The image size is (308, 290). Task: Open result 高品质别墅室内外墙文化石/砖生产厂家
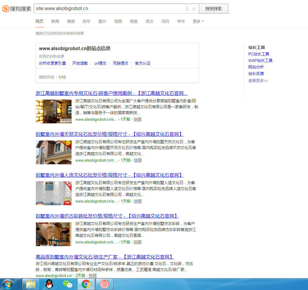click(105, 257)
